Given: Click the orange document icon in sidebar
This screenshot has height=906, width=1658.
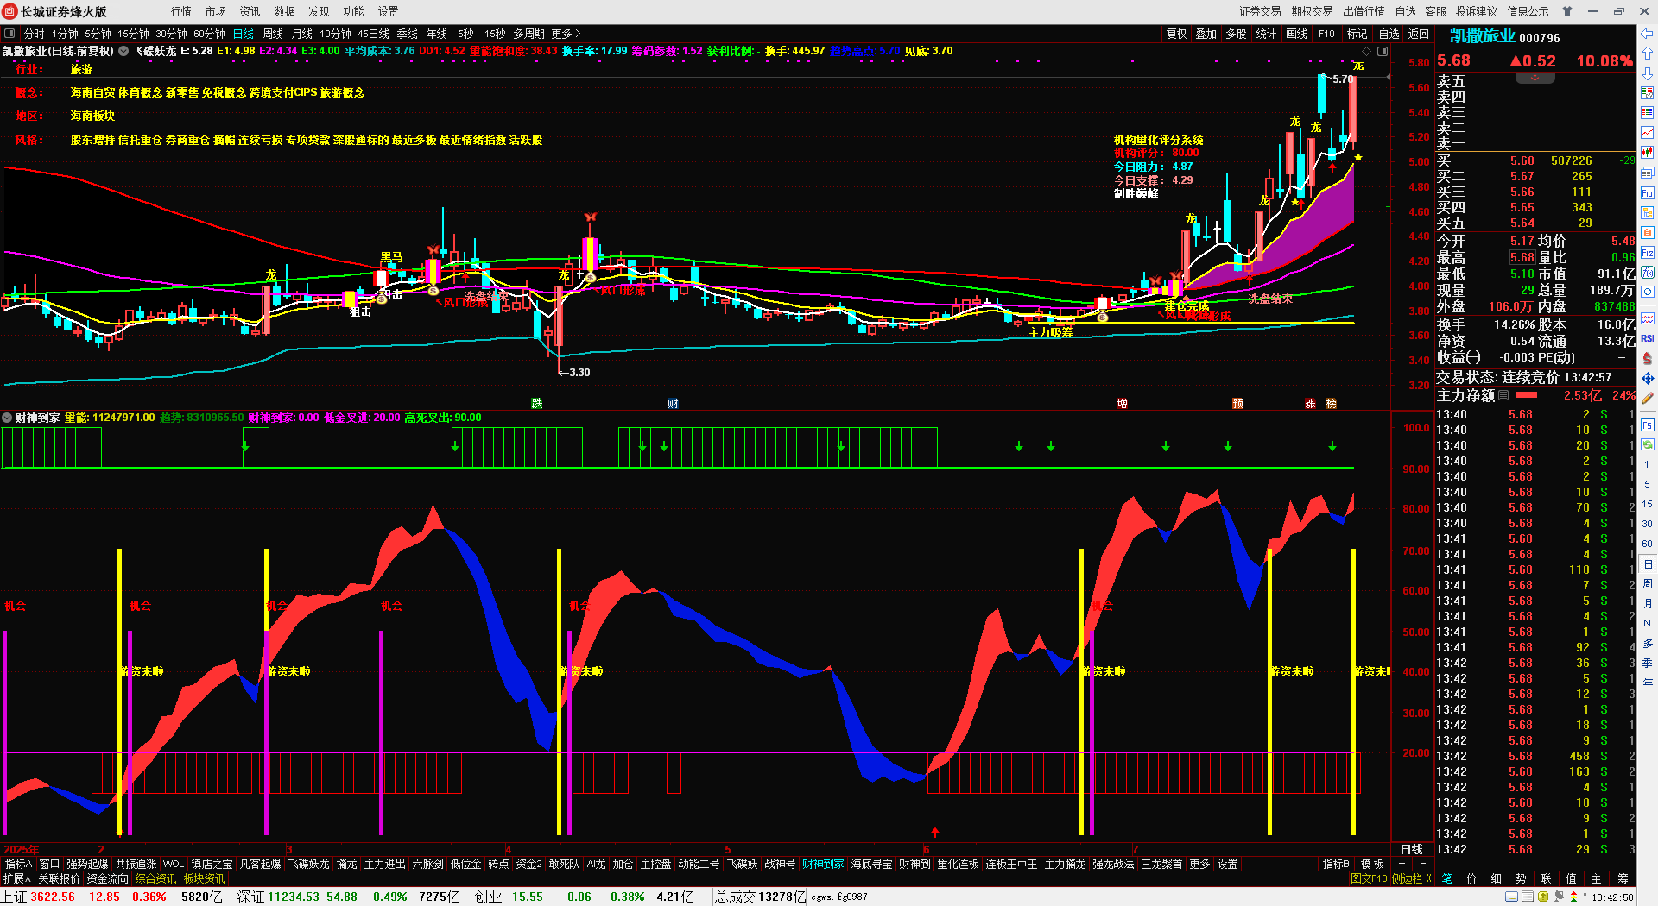Looking at the screenshot, I should point(1648,232).
